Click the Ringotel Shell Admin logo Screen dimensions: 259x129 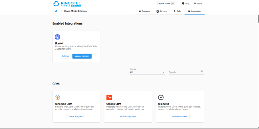point(67,4)
